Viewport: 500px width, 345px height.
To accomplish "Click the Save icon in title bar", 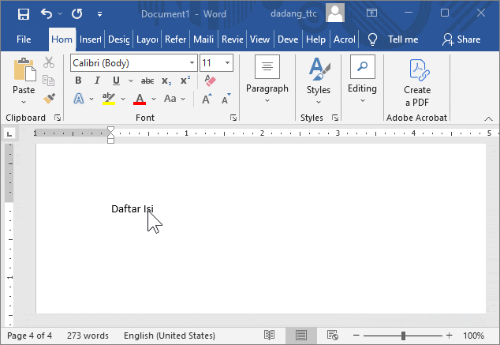I will pos(23,14).
